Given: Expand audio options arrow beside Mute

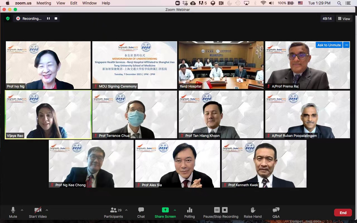Looking at the screenshot, I should pyautogui.click(x=22, y=210).
